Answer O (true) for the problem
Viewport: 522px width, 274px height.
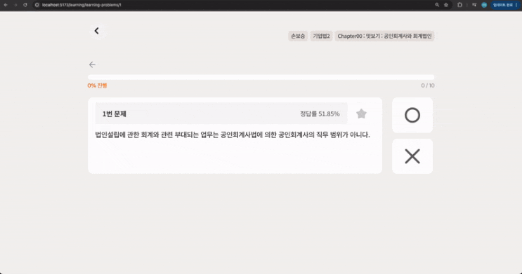[412, 115]
